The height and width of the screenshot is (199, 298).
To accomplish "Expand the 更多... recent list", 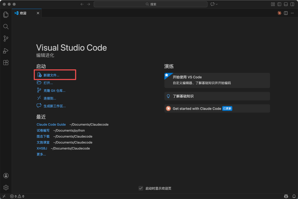I will pos(41,154).
